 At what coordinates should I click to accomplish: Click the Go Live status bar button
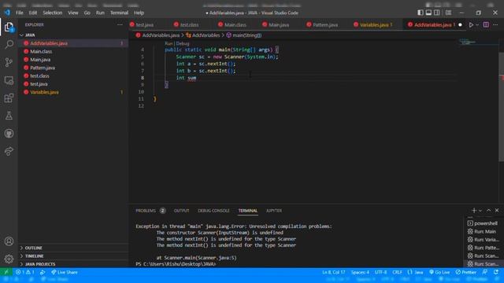pyautogui.click(x=439, y=272)
